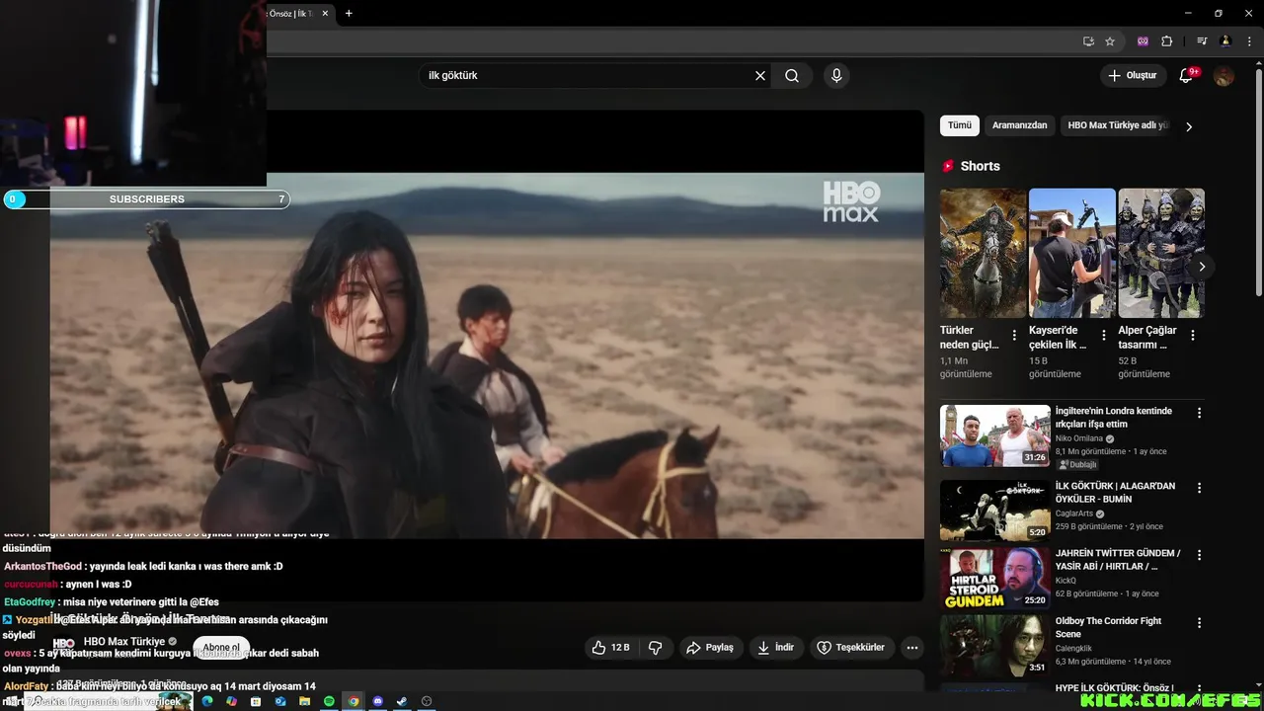Open İLK GÖKTÜRK ALAGAR'DAN ÖYKÜLER title link
This screenshot has width=1264, height=711.
(x=1115, y=493)
